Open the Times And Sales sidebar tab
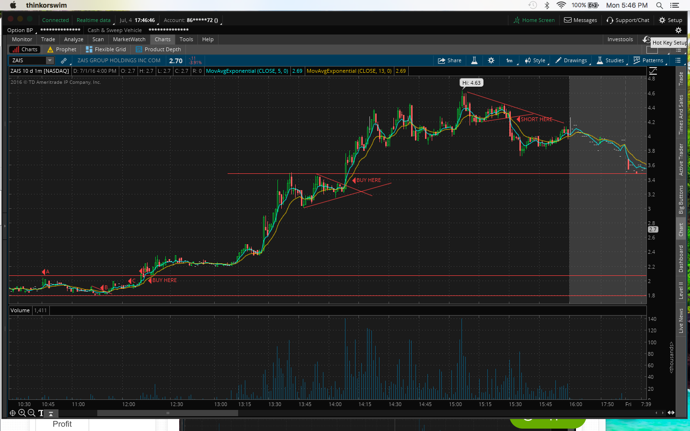690x431 pixels. (681, 114)
